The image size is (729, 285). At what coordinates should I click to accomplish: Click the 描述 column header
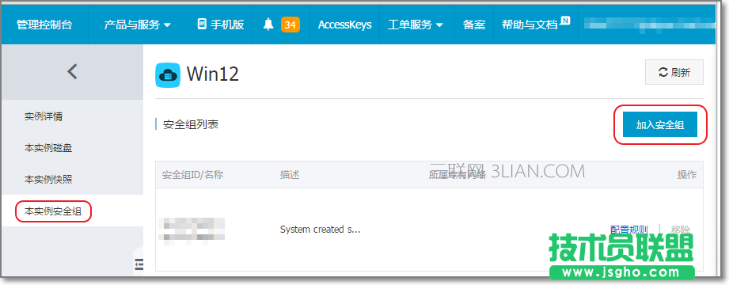[290, 175]
